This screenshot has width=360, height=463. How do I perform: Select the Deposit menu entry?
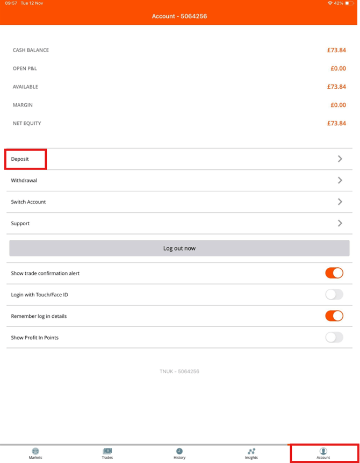179,159
